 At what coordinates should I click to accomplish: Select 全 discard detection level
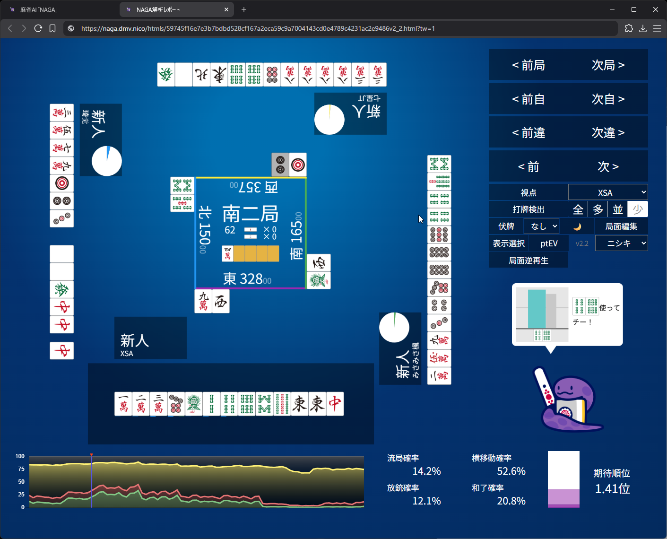coord(578,209)
